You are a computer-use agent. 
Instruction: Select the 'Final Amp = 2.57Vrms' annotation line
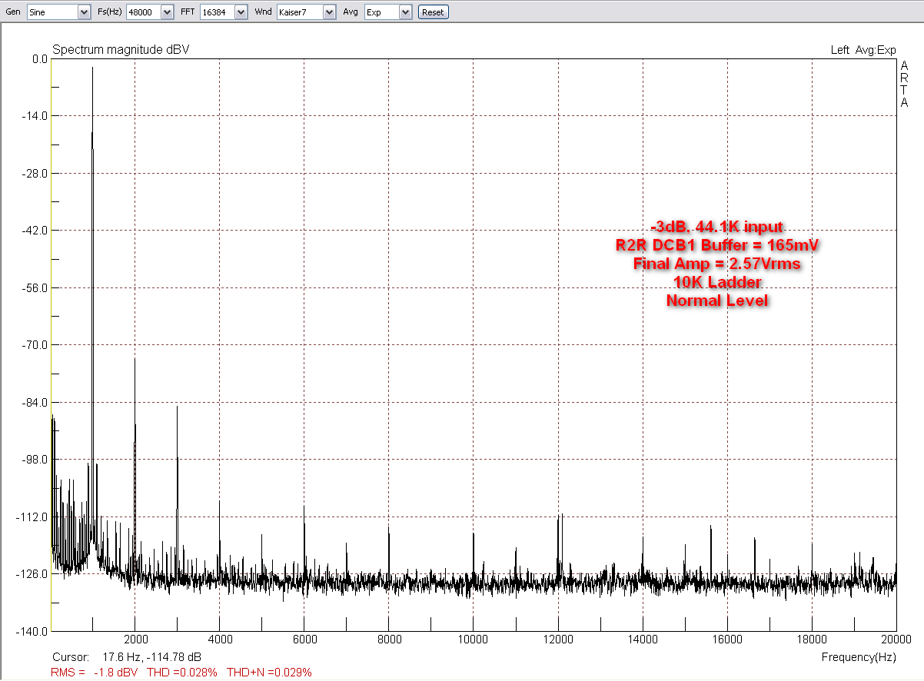pyautogui.click(x=716, y=264)
